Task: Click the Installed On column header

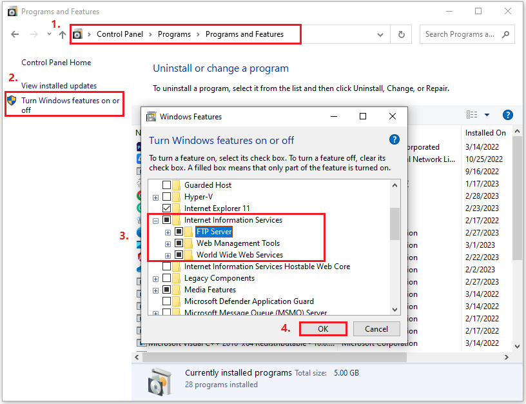Action: tap(485, 133)
